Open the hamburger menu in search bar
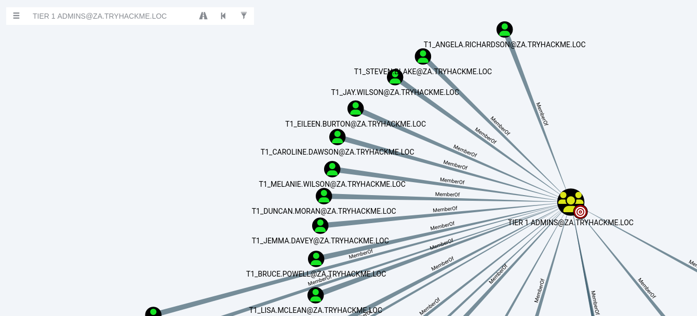Viewport: 697px width, 316px height. 17,16
